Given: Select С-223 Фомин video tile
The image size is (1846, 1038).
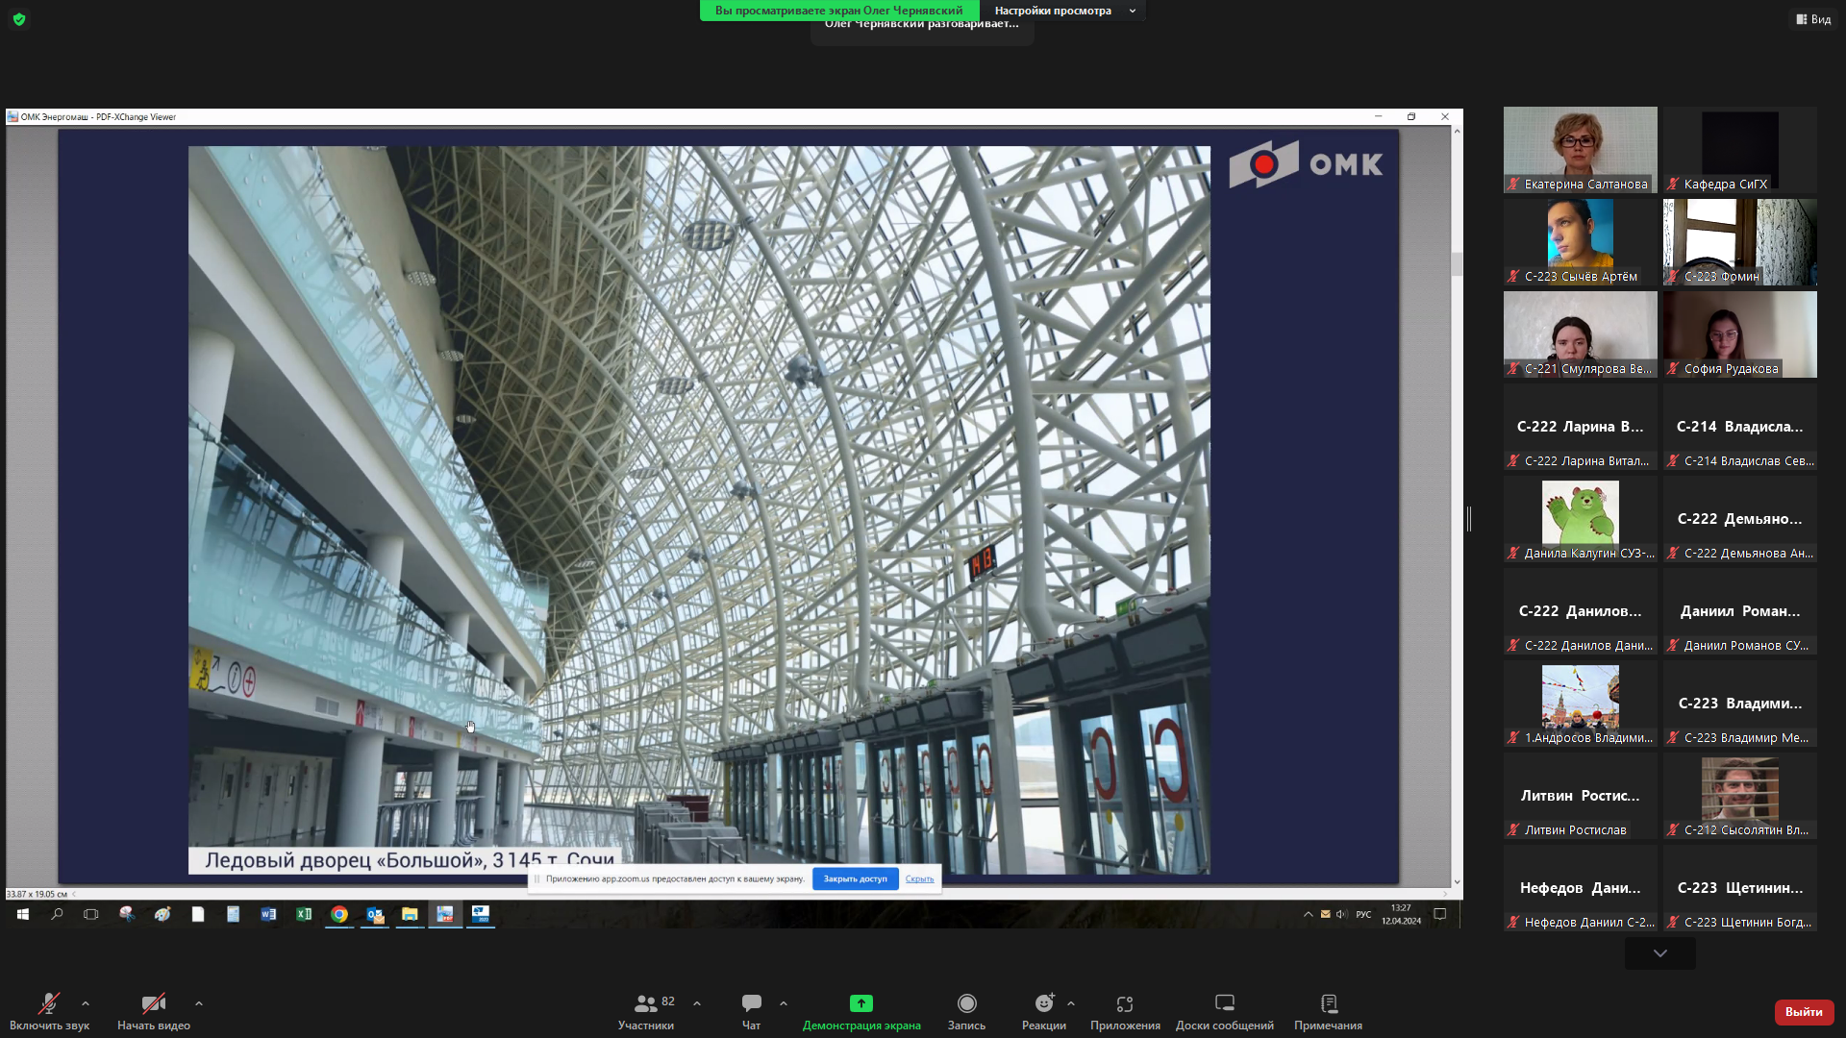Looking at the screenshot, I should (x=1740, y=242).
